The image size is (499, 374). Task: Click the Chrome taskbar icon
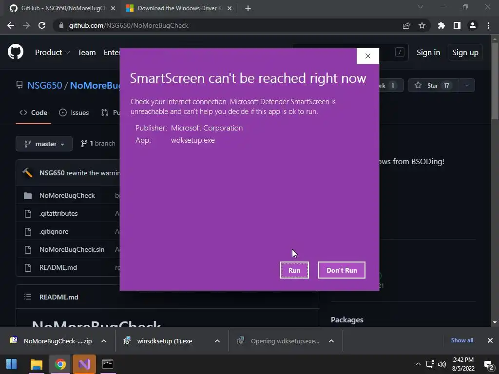click(x=60, y=364)
